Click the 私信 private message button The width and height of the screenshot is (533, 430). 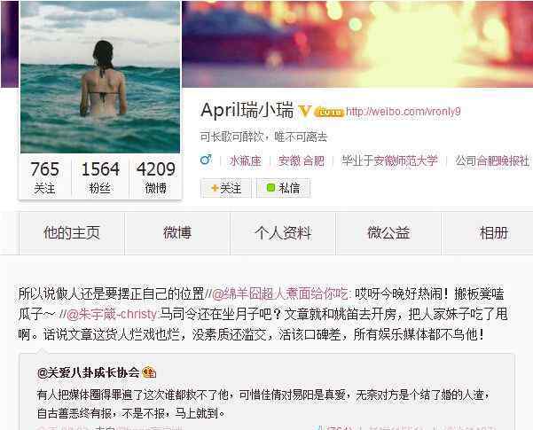pos(283,188)
